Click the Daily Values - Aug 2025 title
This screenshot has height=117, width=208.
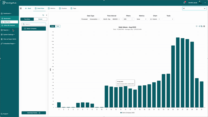(127, 27)
